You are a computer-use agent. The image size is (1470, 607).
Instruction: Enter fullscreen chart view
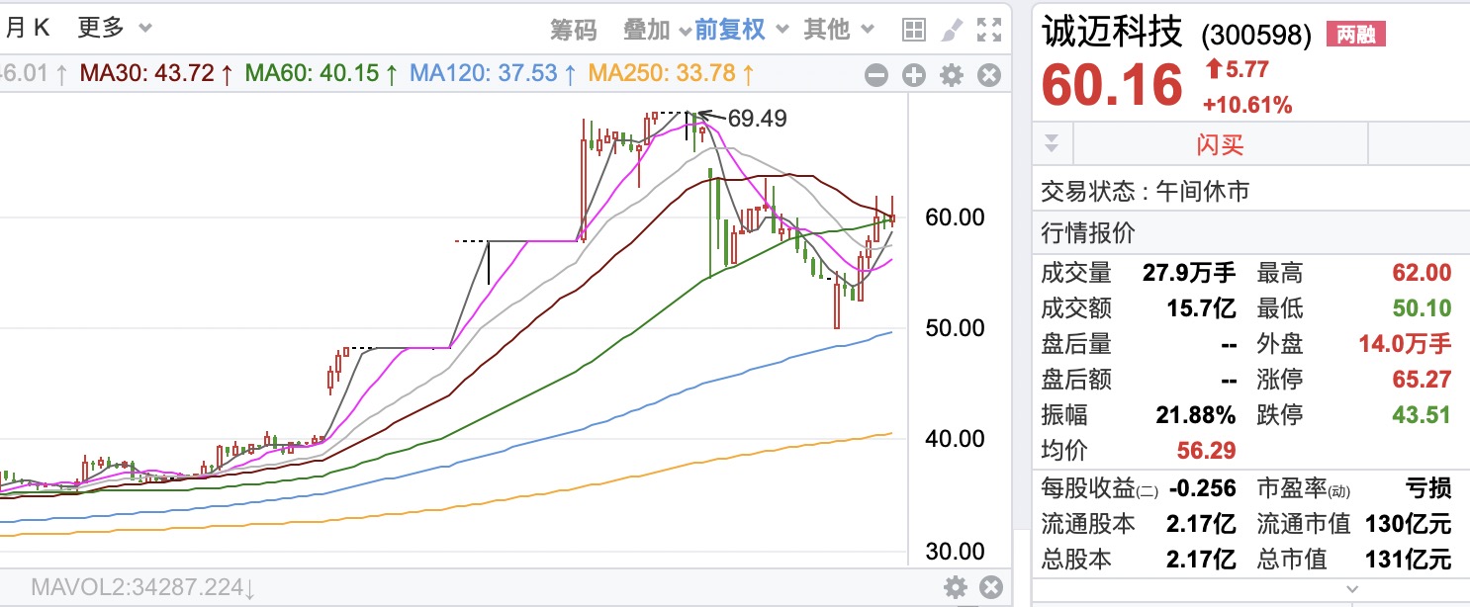pyautogui.click(x=988, y=30)
